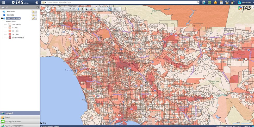Select the pointer arrow tool

(104, 9)
